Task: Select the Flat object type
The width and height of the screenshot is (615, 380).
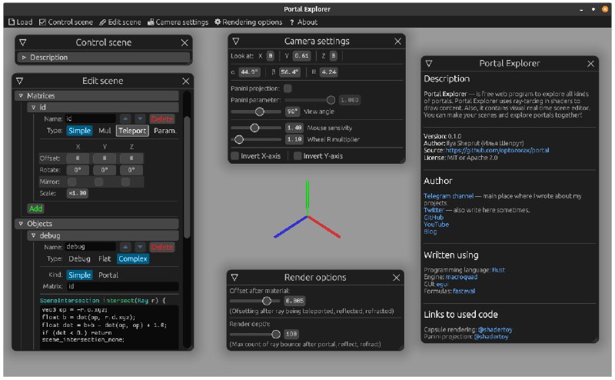Action: [105, 258]
